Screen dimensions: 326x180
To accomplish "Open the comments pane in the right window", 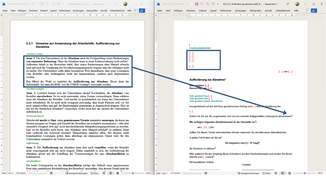I will point(307,10).
